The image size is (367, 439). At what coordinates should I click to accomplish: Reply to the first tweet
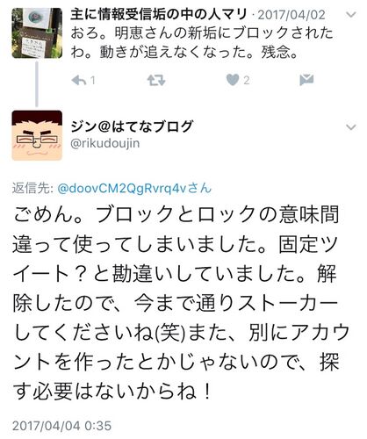click(x=79, y=80)
